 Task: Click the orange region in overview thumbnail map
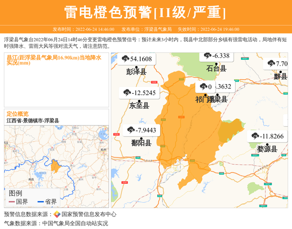[x=56, y=165]
